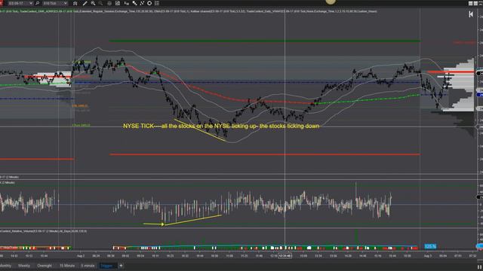Click the first window layout icon top right

click(x=470, y=3)
